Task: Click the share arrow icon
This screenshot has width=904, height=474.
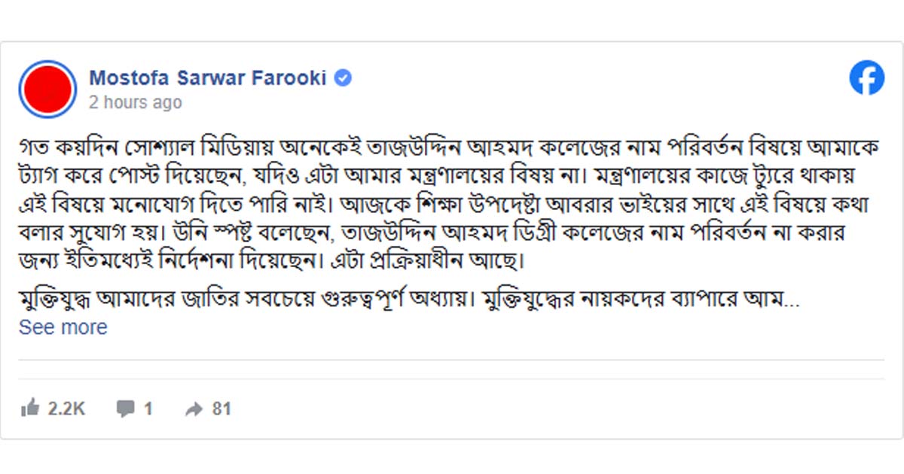Action: point(194,409)
